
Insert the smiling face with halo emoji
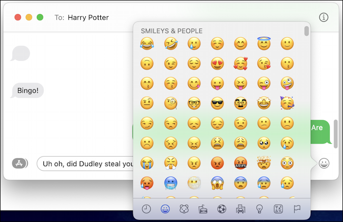tap(264, 43)
